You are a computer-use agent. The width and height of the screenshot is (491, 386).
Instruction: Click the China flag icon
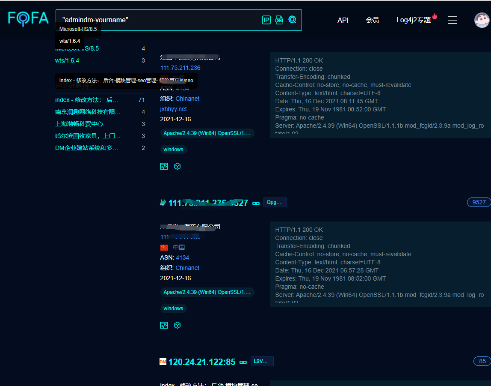164,247
